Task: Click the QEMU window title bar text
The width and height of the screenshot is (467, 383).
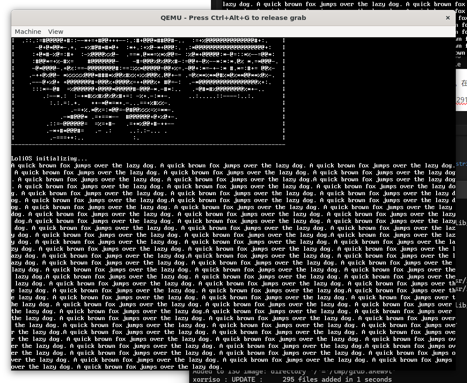Action: click(233, 18)
